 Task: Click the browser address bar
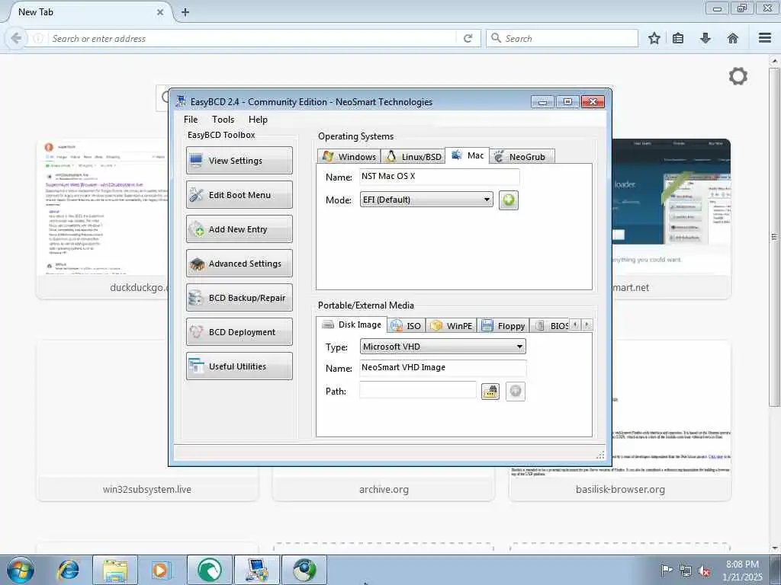[x=252, y=38]
